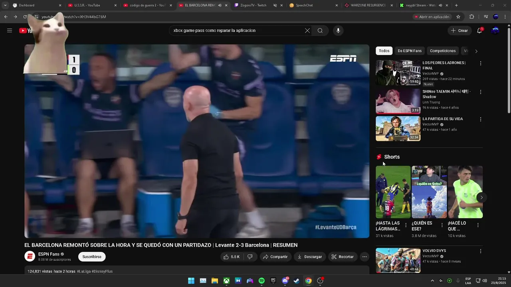Viewport: 511px width, 287px height.
Task: Click the Compartir button
Action: coord(275,257)
